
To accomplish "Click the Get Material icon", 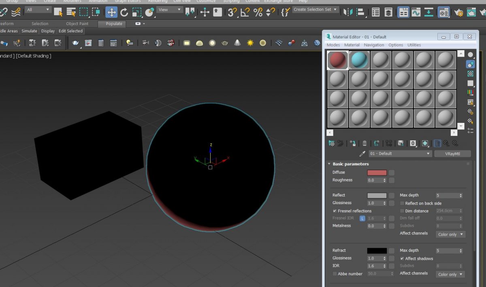I will 331,143.
